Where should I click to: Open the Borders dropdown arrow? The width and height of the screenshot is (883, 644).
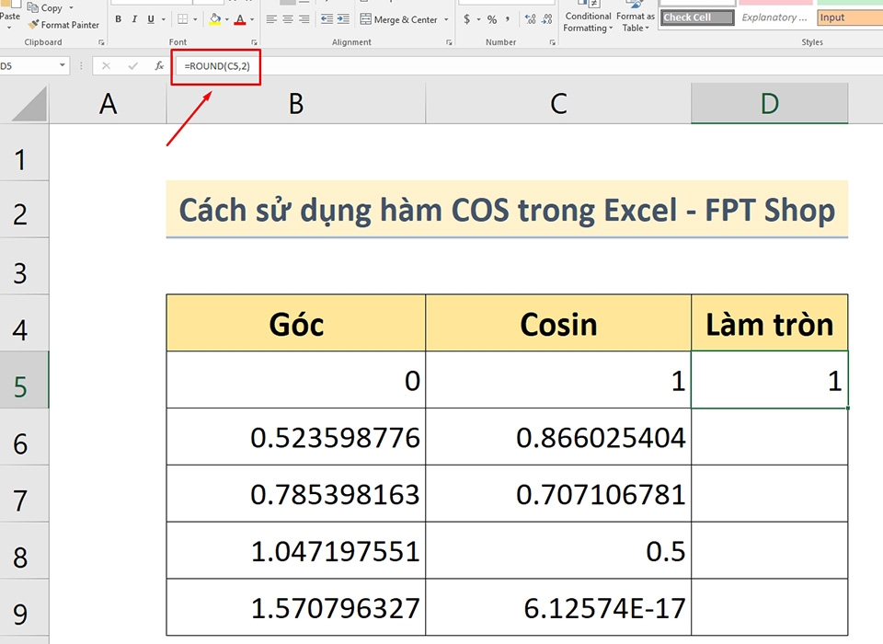click(x=196, y=19)
